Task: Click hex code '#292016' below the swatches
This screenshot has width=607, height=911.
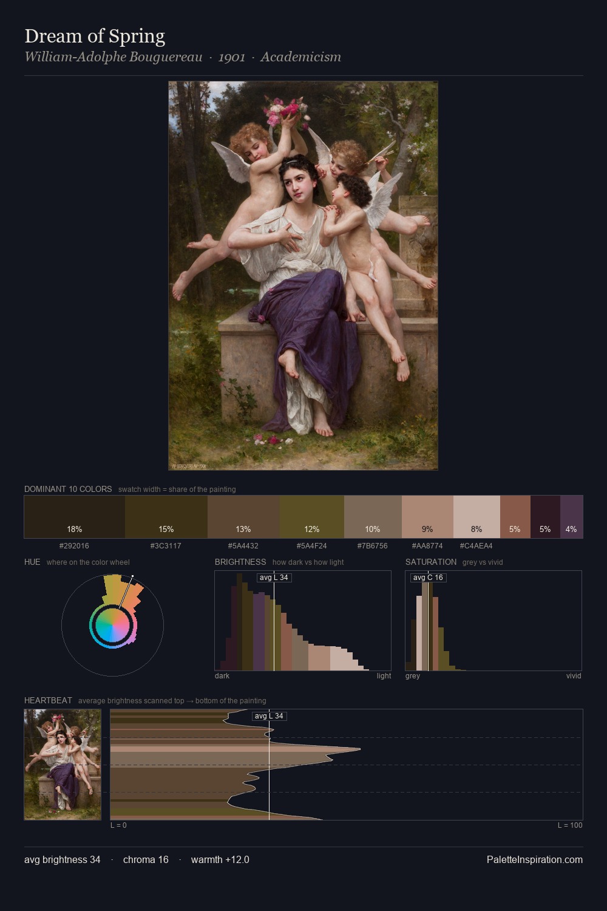Action: coord(74,546)
